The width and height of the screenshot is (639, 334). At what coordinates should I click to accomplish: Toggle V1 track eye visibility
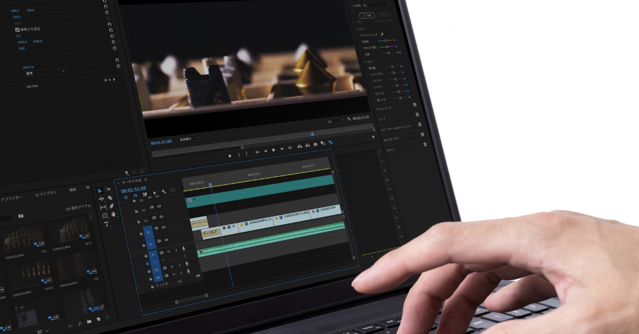tap(166, 240)
